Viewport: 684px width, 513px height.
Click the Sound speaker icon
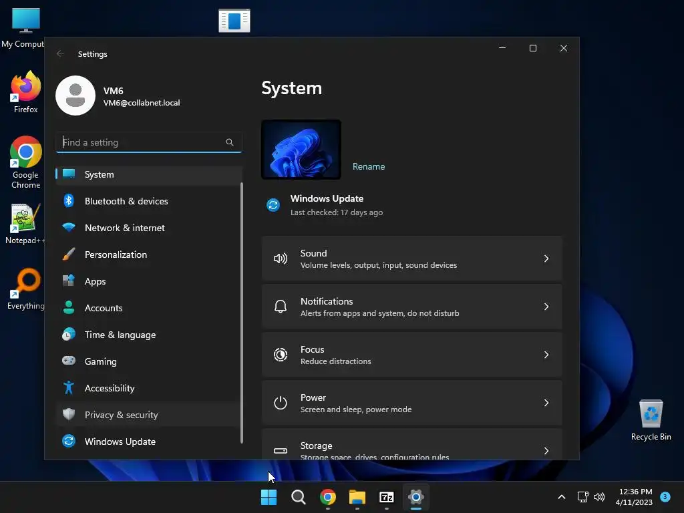(x=280, y=259)
